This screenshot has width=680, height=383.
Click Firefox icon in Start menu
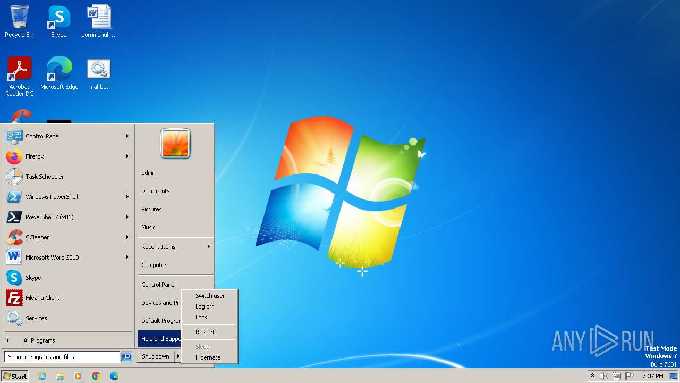pos(14,156)
